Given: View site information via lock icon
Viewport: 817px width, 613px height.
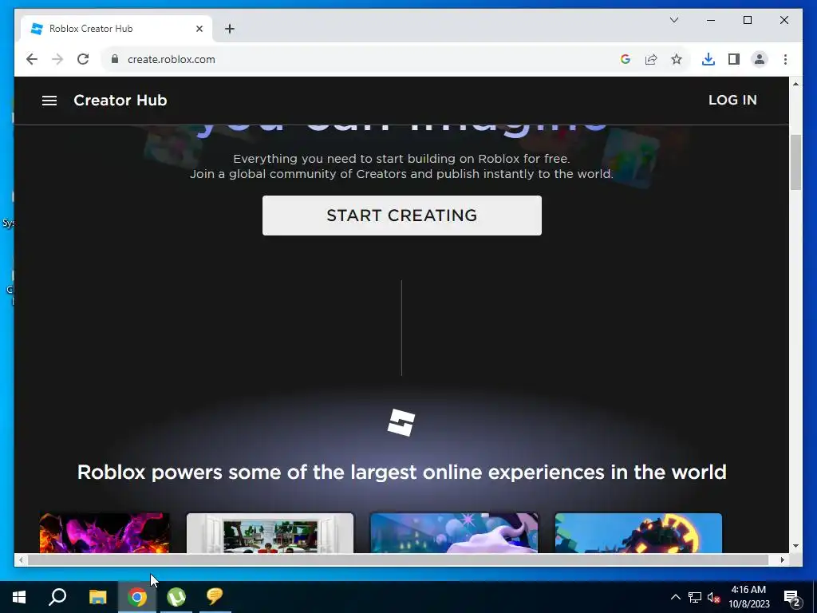Looking at the screenshot, I should (x=115, y=59).
